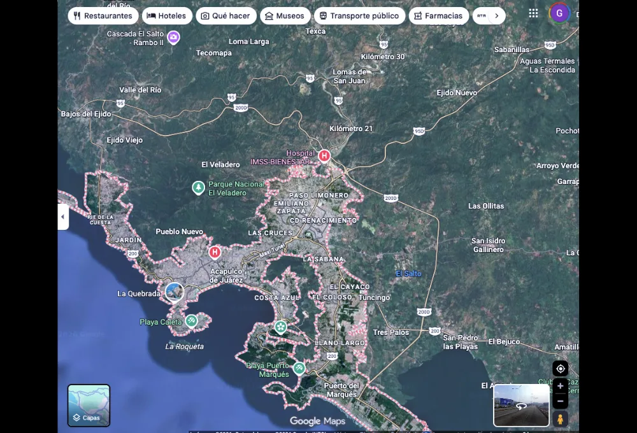The image size is (637, 433).
Task: Click the Google account avatar G
Action: click(x=559, y=13)
